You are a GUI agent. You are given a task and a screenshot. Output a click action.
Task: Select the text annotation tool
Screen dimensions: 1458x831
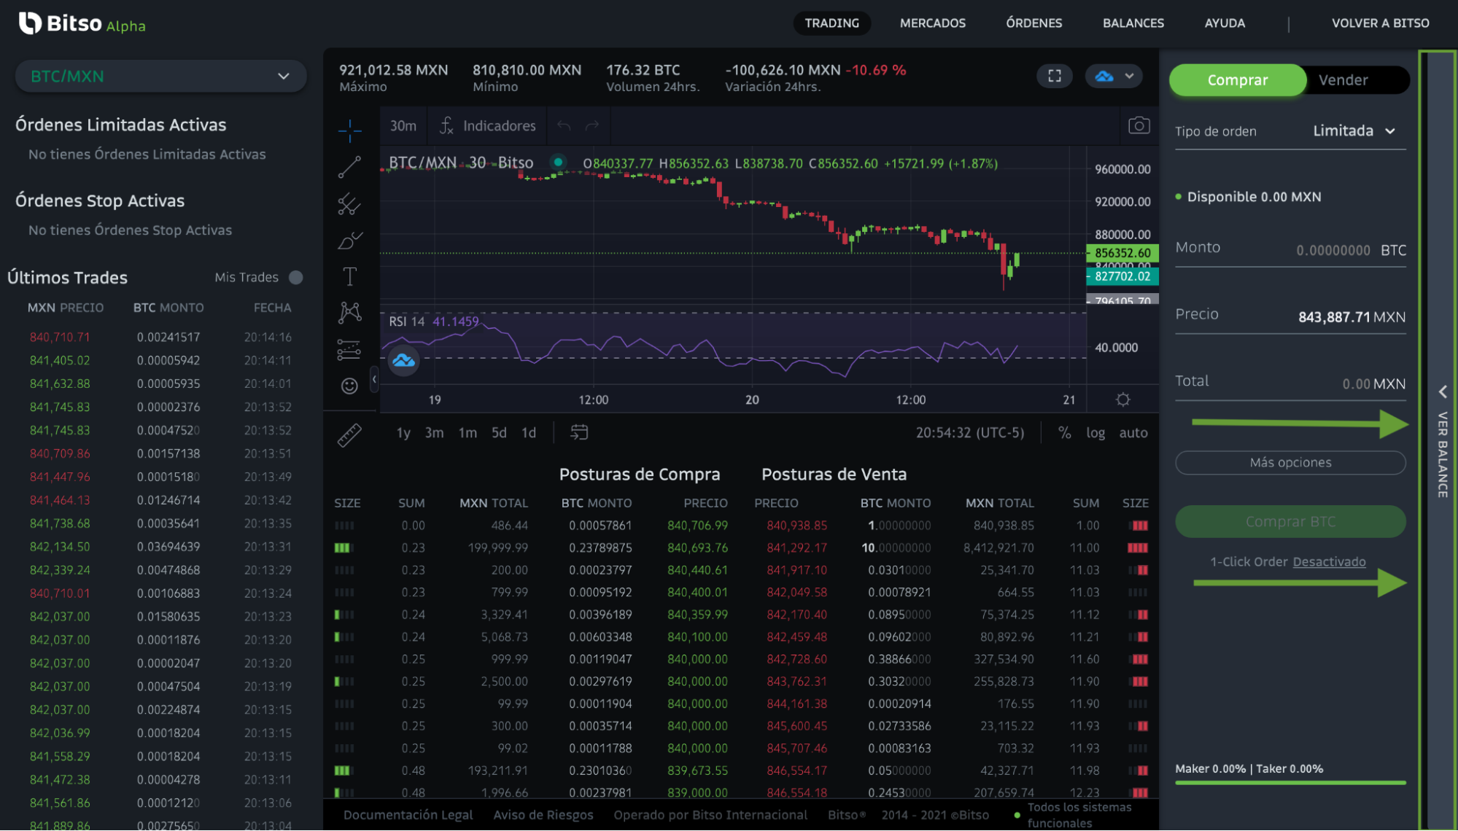point(349,277)
